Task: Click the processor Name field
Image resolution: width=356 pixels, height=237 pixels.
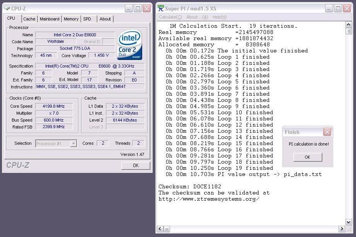Action: click(x=75, y=35)
